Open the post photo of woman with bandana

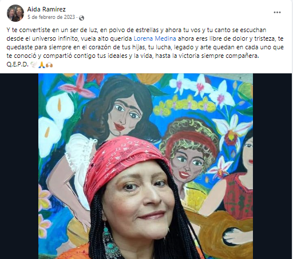(145, 166)
